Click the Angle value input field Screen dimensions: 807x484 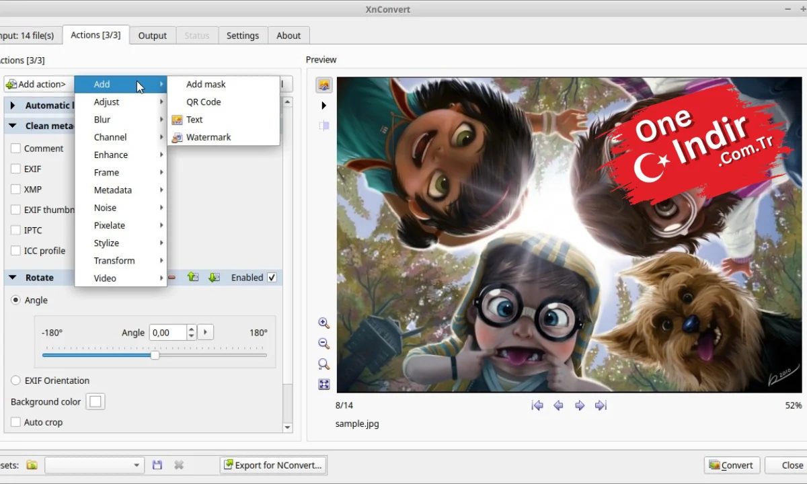click(x=167, y=332)
